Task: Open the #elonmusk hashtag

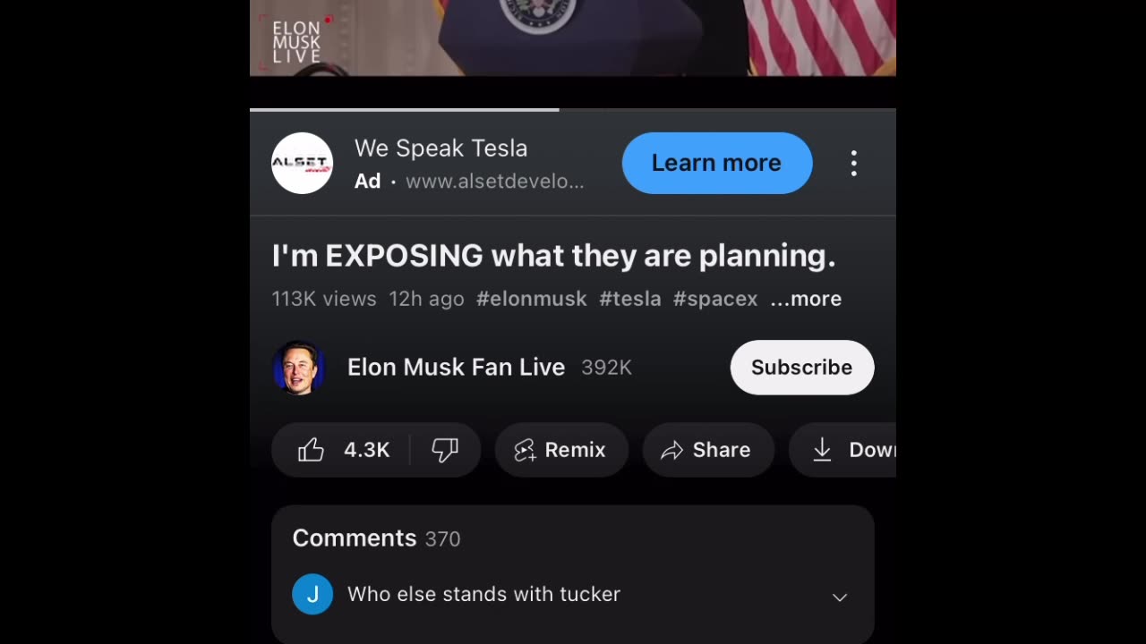Action: [532, 299]
